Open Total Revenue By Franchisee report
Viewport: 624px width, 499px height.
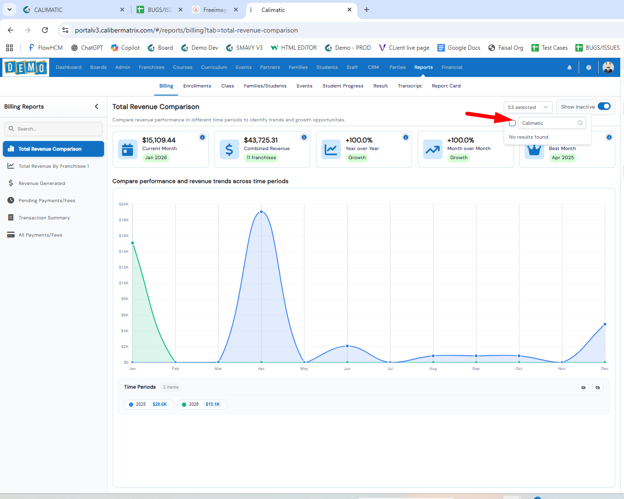pyautogui.click(x=53, y=166)
